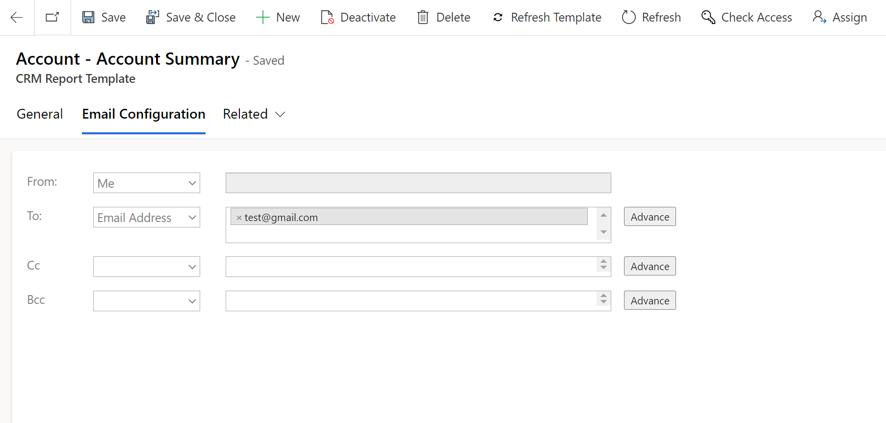Expand the To 'Email Address' dropdown

tap(146, 218)
